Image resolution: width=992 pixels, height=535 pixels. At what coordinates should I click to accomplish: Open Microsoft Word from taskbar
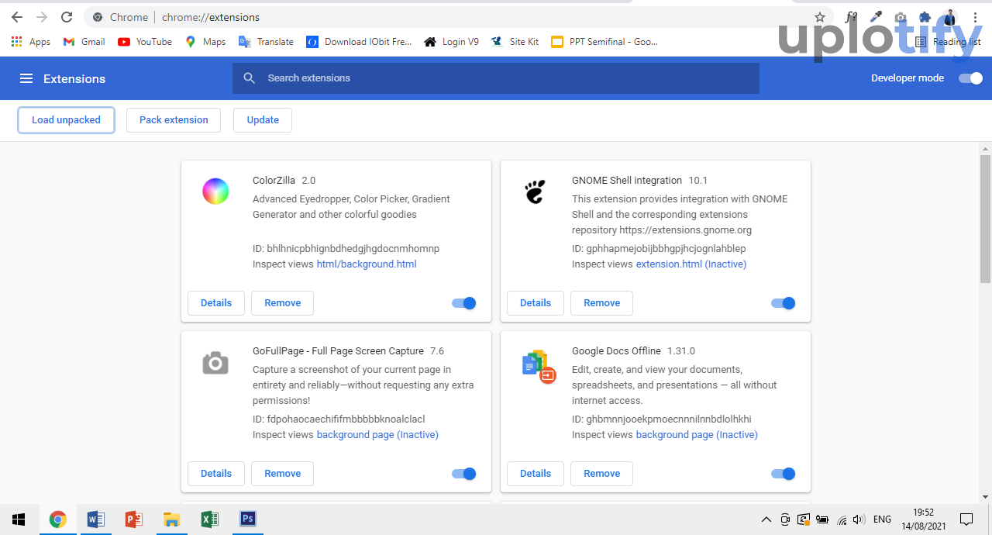tap(95, 519)
